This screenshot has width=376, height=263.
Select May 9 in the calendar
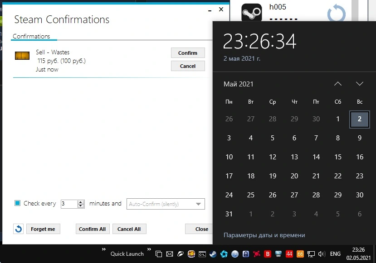click(360, 138)
